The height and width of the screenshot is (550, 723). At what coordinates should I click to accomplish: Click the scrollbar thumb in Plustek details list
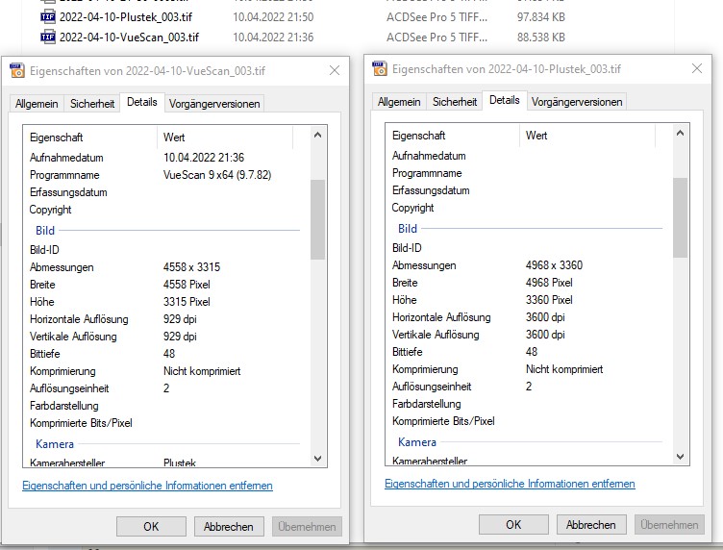coord(680,217)
